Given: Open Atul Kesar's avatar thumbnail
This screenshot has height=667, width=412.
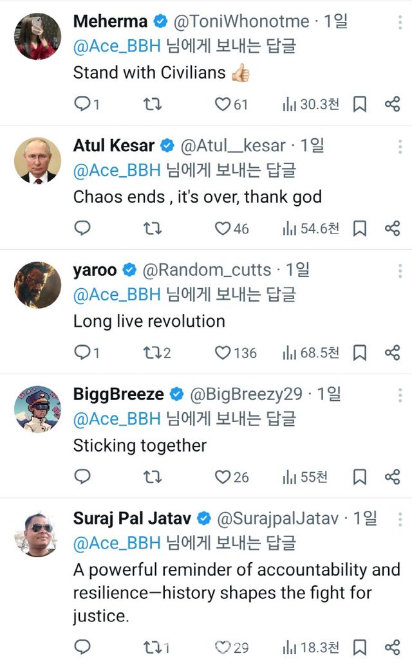Looking at the screenshot, I should pos(38,160).
